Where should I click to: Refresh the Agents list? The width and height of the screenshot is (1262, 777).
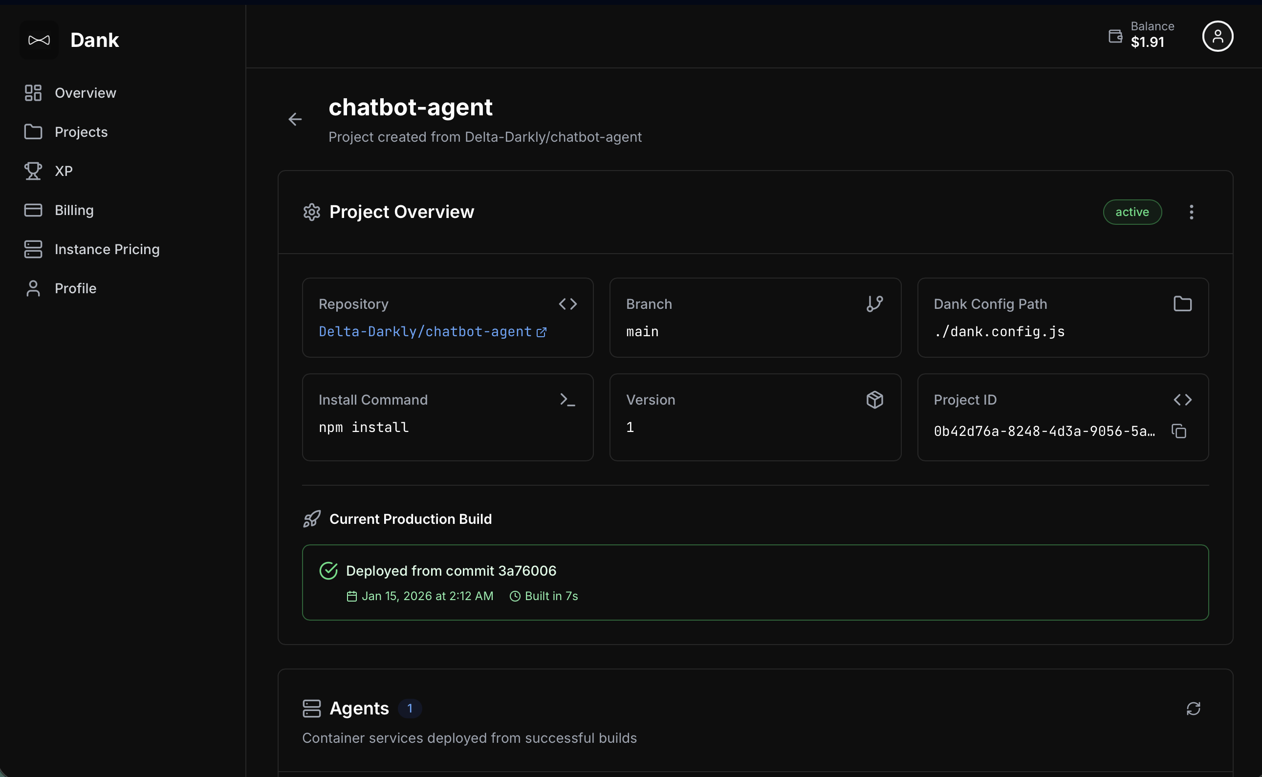pyautogui.click(x=1193, y=709)
